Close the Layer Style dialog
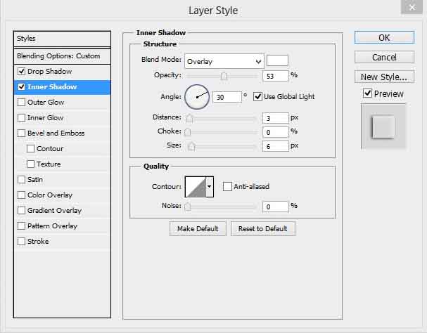This screenshot has height=333, width=427. (412, 7)
